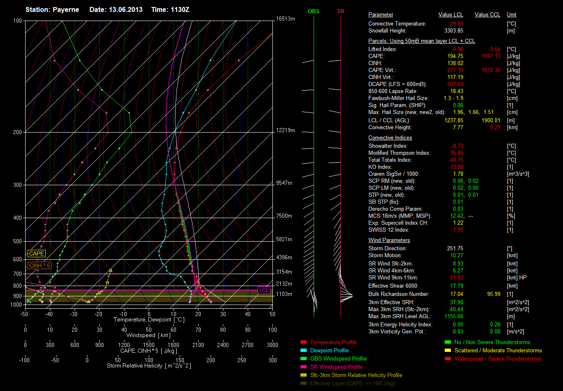Click the Value CCL column header
563x391 pixels.
[x=487, y=15]
